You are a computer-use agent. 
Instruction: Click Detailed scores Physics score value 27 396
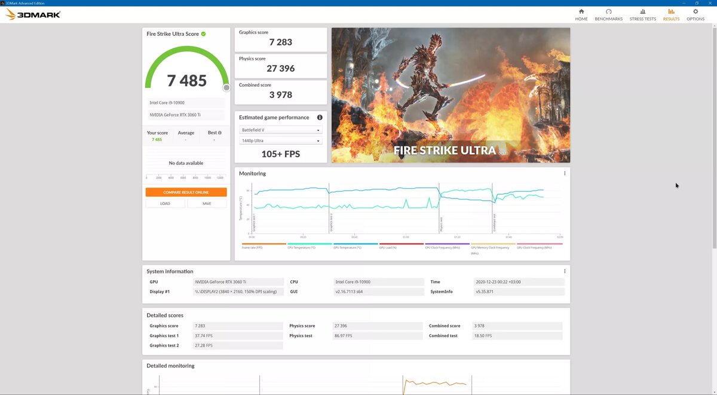point(378,326)
